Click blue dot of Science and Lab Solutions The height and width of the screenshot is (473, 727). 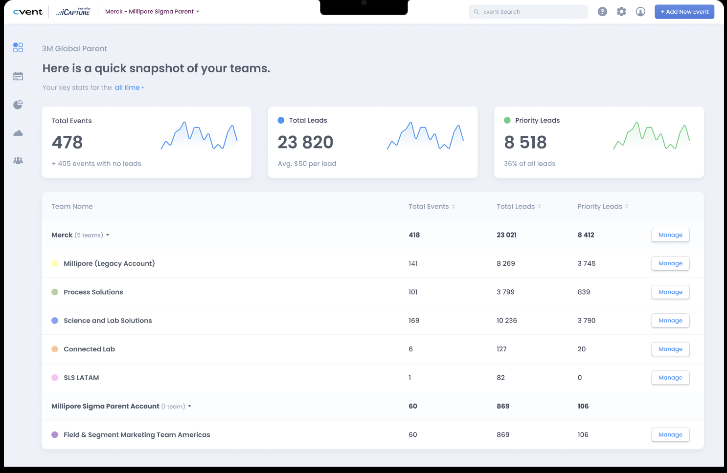point(55,321)
